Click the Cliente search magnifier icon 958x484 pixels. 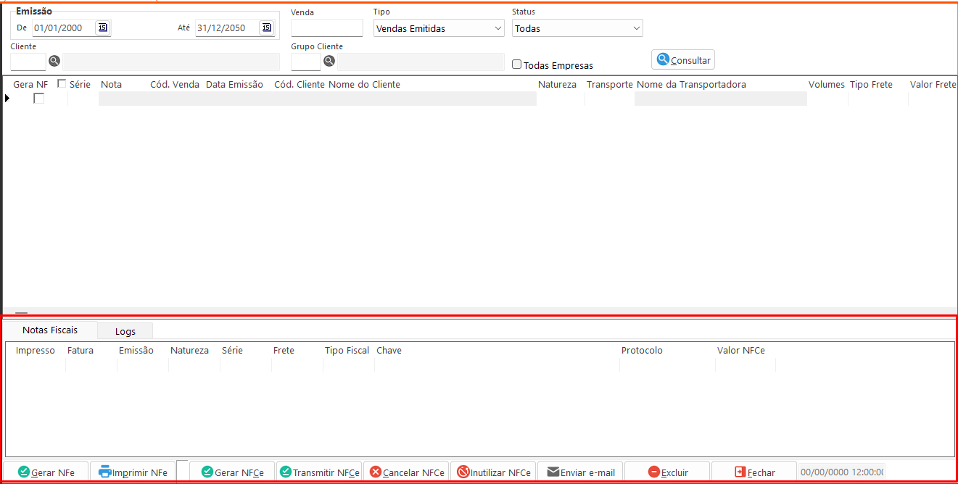tap(54, 61)
